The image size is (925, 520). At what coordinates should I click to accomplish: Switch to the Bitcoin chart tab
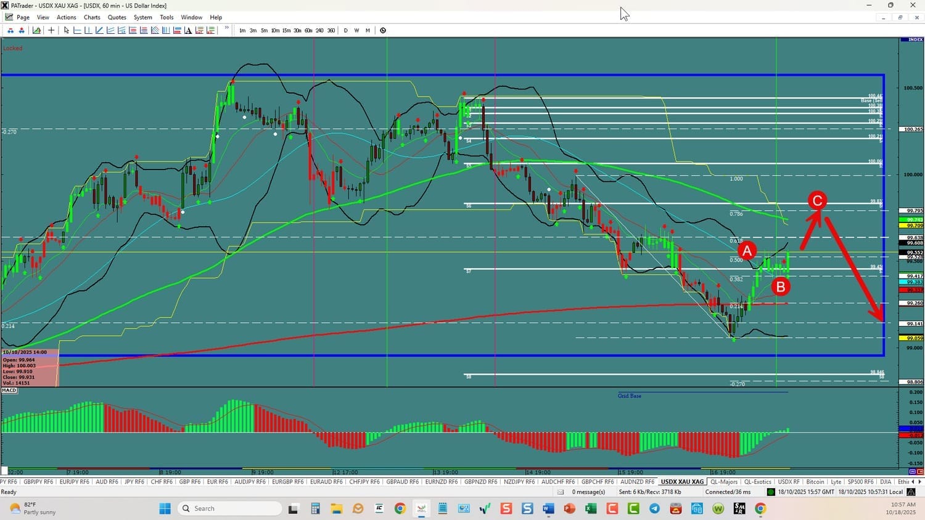(815, 482)
